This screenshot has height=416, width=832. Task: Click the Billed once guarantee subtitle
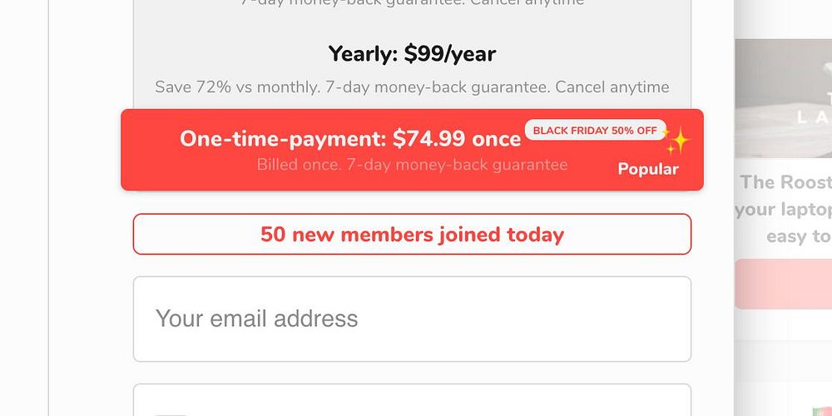click(x=412, y=165)
